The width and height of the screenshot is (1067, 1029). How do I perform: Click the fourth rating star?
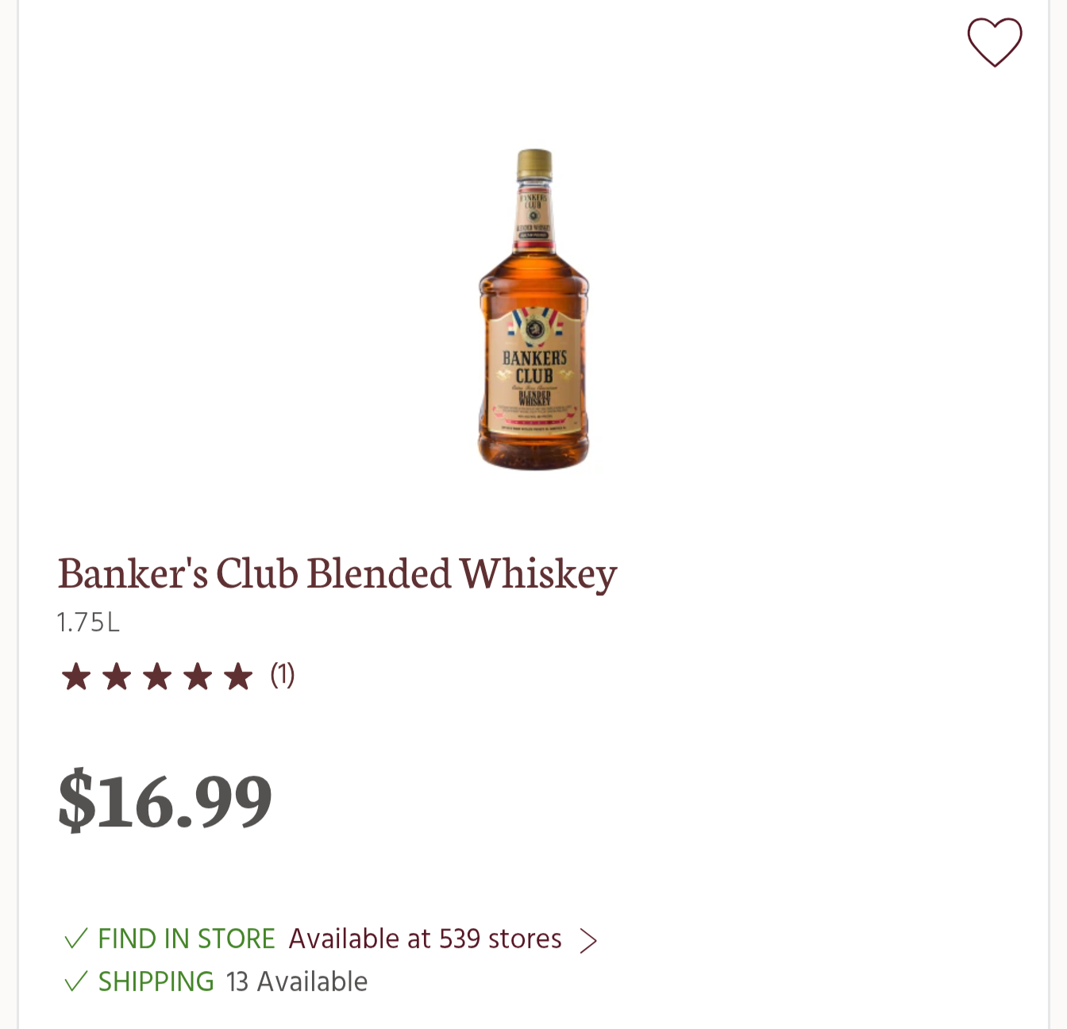click(198, 677)
